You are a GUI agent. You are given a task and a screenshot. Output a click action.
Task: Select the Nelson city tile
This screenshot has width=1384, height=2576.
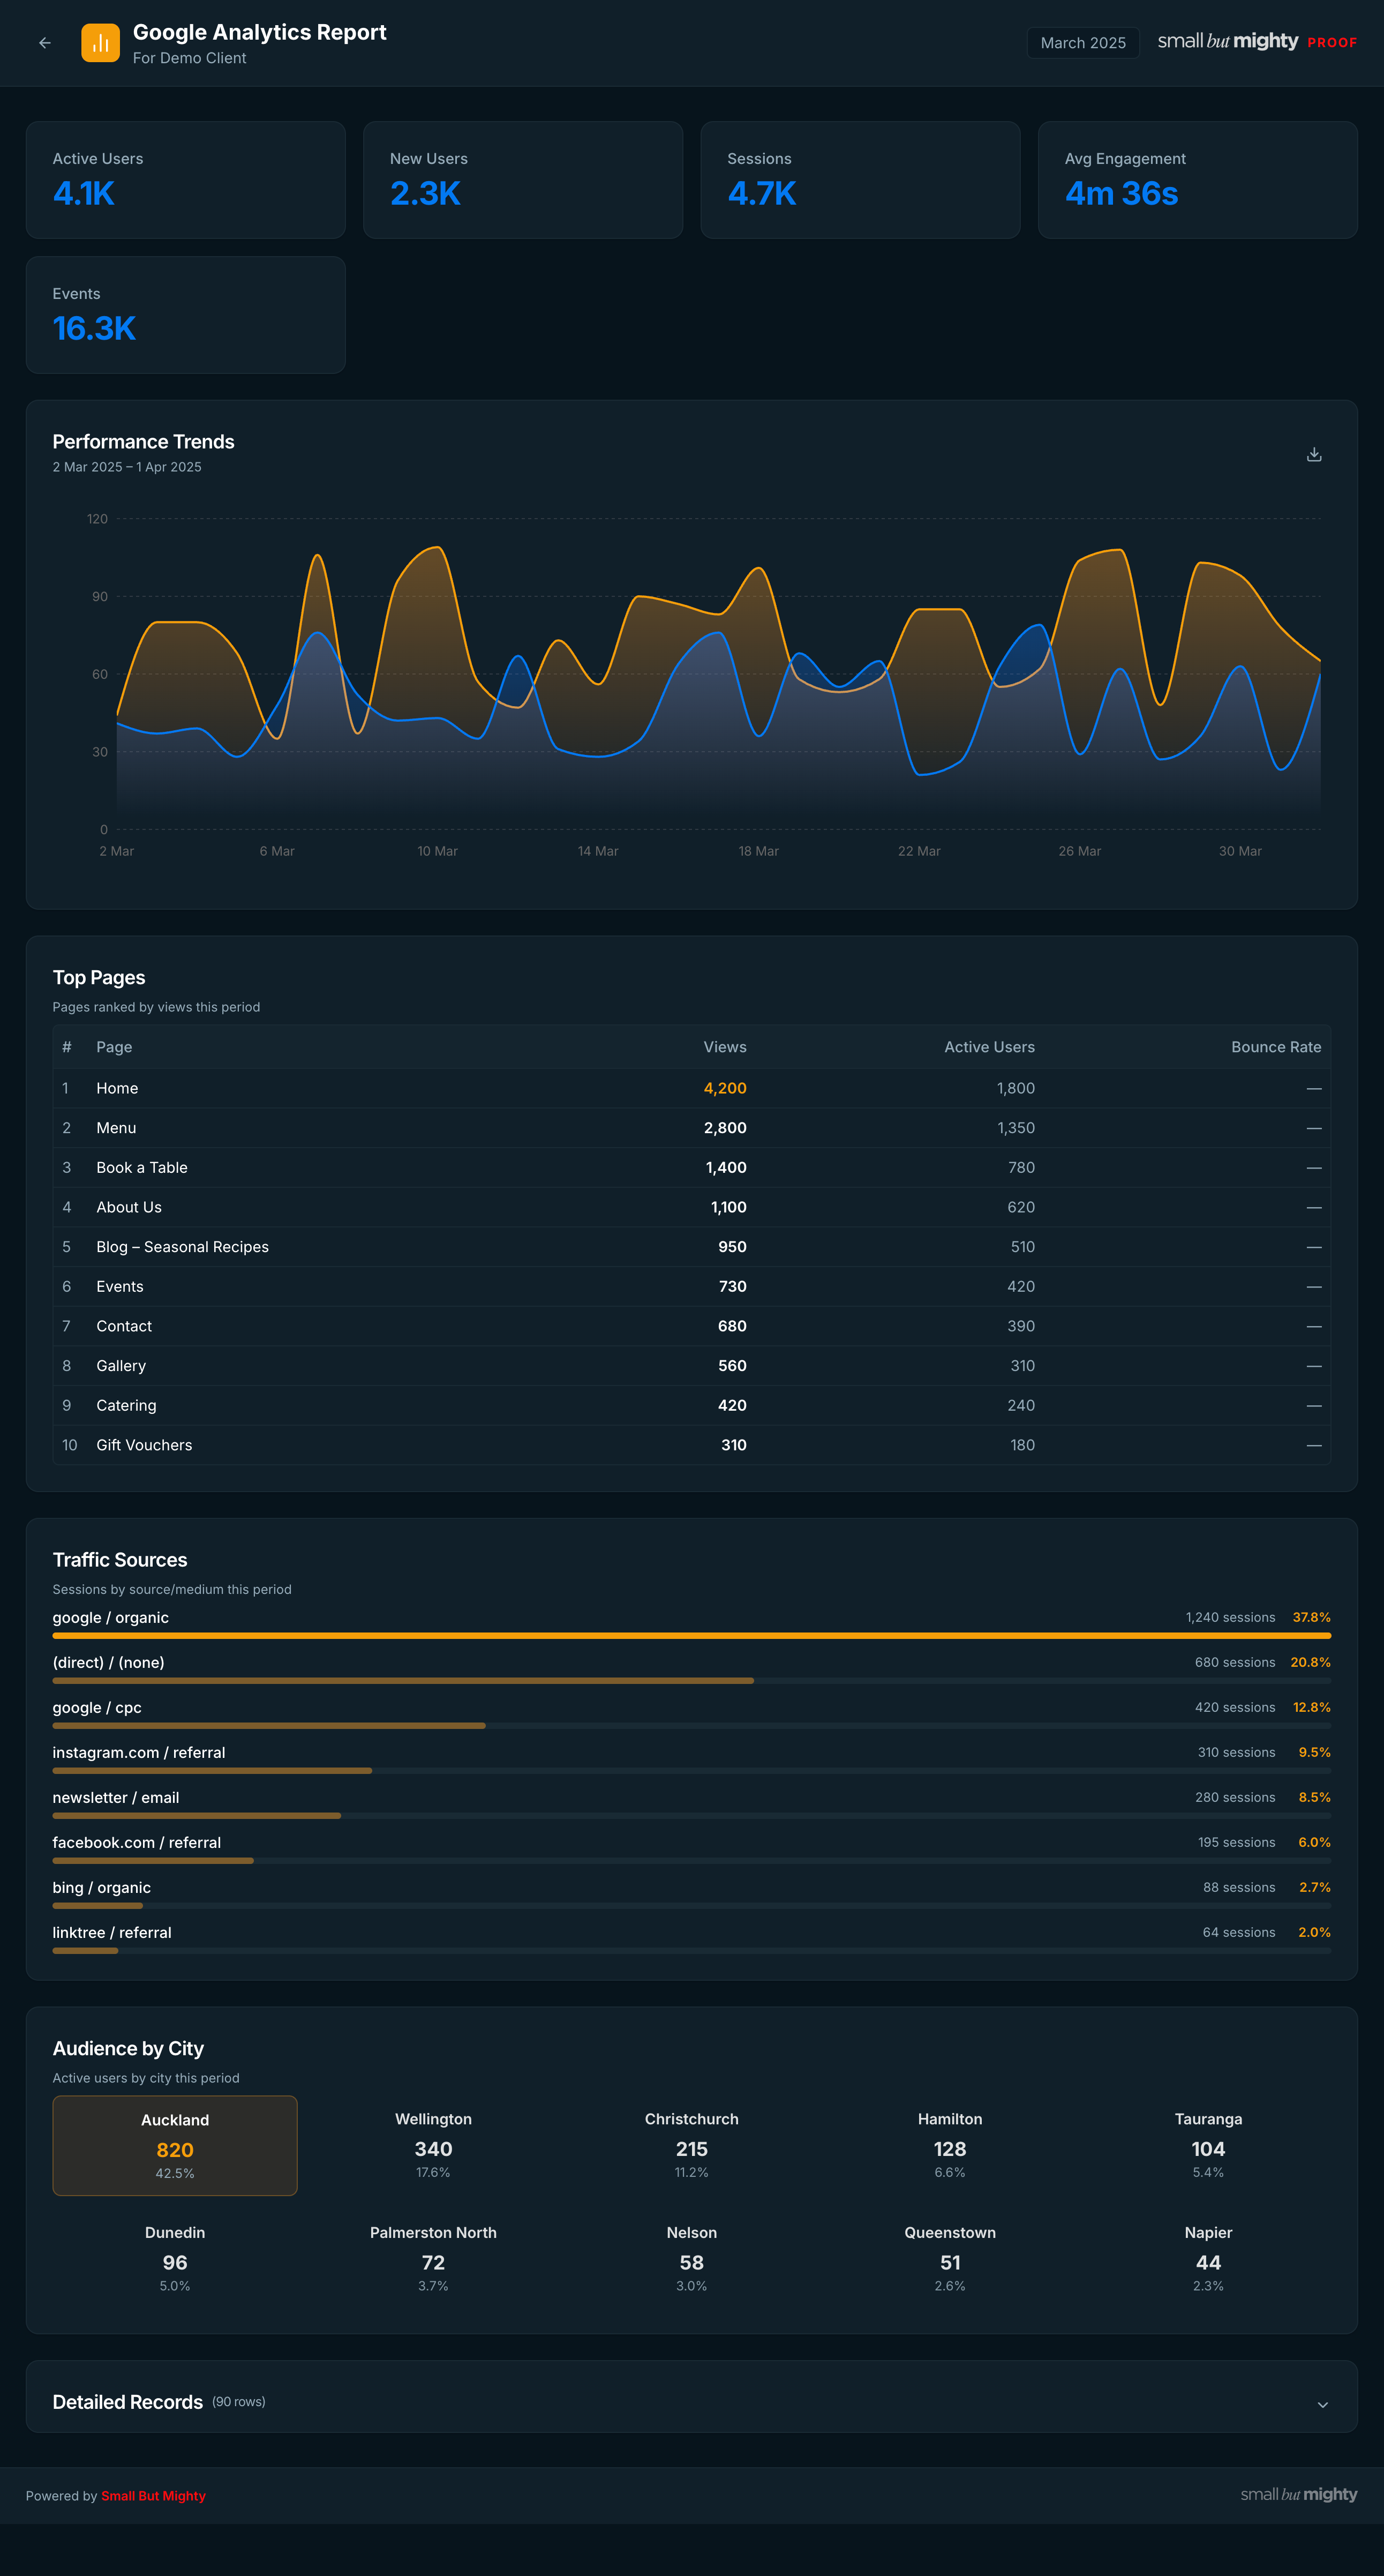tap(692, 2259)
